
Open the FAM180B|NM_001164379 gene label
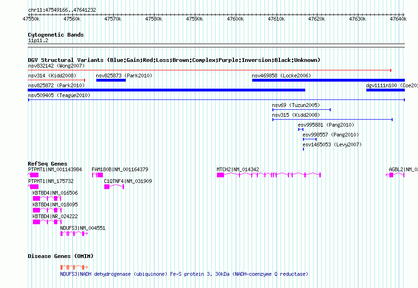(x=120, y=169)
